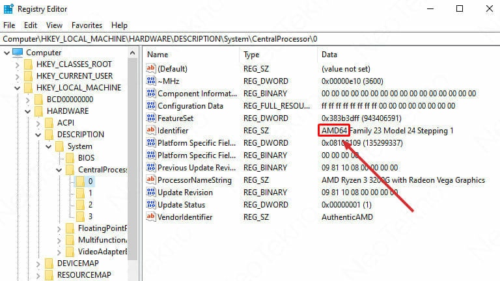Select the HKEY_LOCAL_MACHINE folder icon
Image resolution: width=500 pixels, height=281 pixels.
click(x=29, y=88)
